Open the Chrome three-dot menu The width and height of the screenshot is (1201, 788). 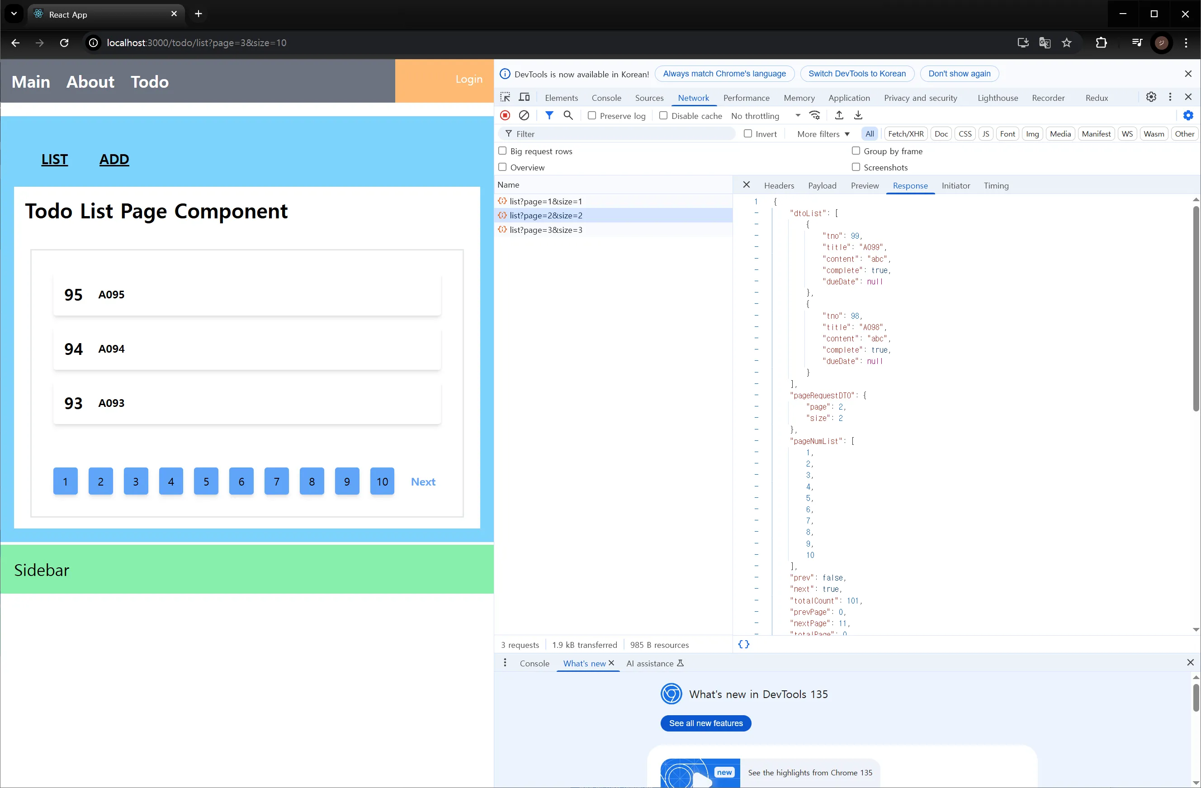coord(1187,43)
